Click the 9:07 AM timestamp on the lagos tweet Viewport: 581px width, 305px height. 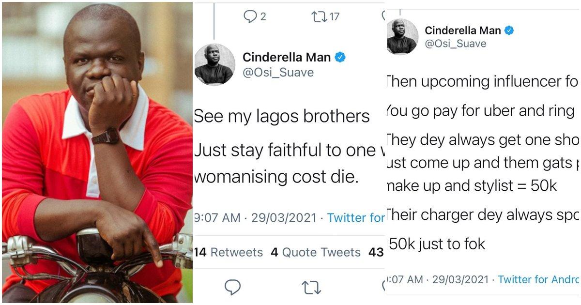pos(217,218)
